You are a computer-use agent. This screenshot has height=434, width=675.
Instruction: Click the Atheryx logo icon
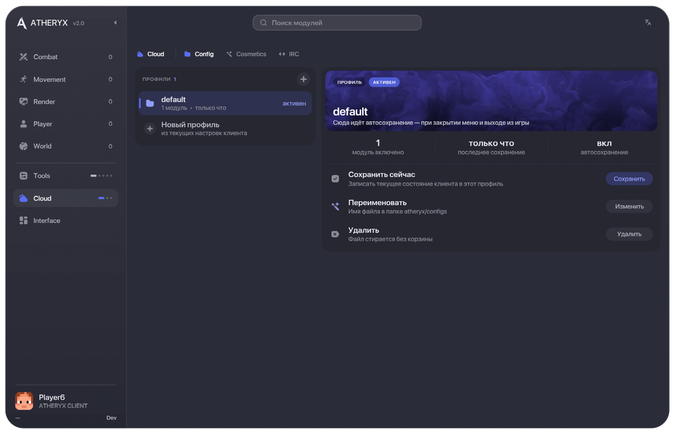coord(22,23)
